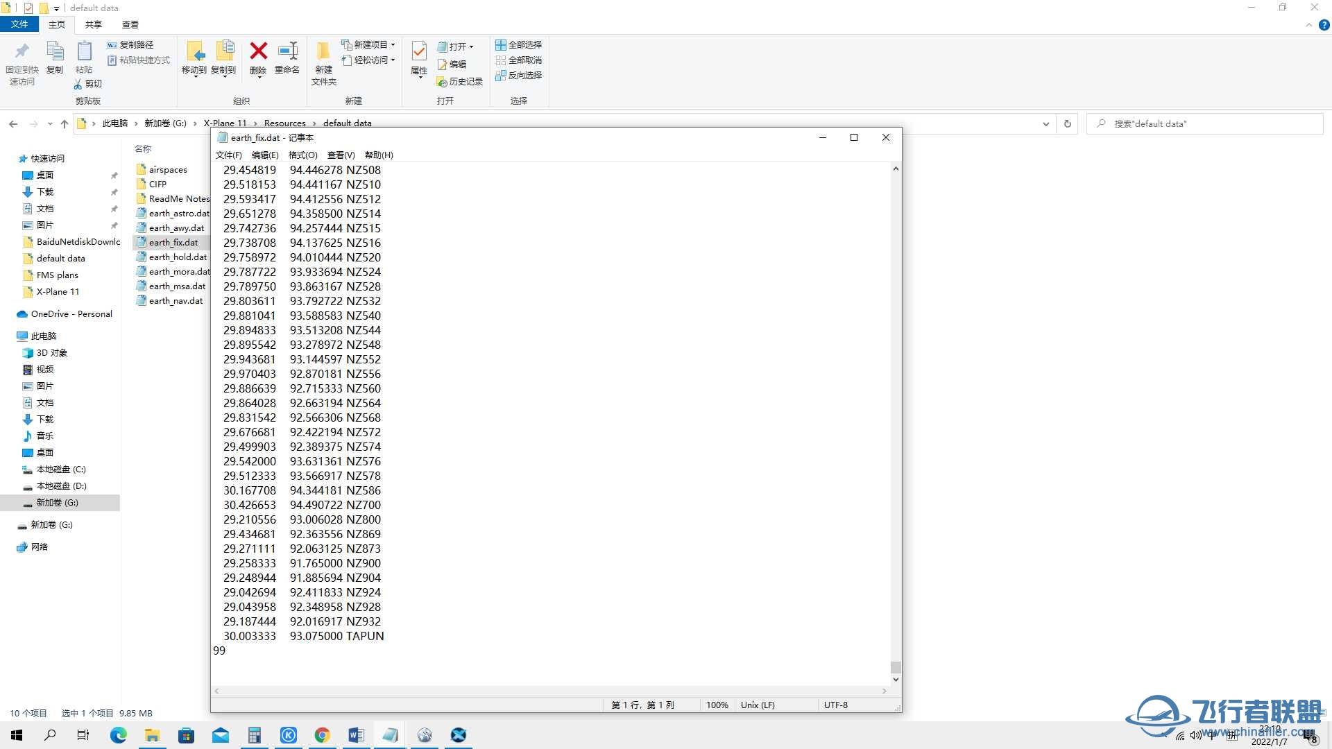Click Notepad scroll down arrow
Image resolution: width=1332 pixels, height=749 pixels.
pyautogui.click(x=896, y=680)
